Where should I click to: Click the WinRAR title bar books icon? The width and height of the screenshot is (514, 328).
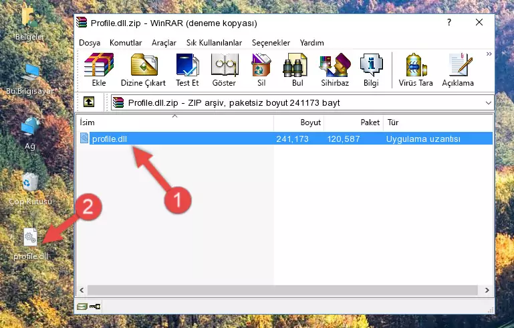click(x=82, y=22)
